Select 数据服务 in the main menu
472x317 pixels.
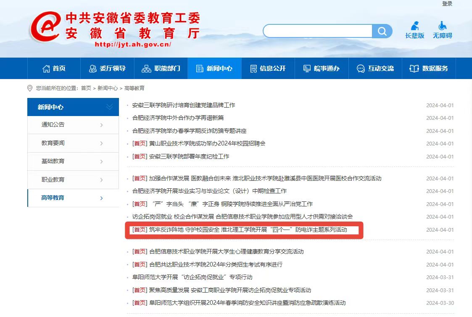pyautogui.click(x=429, y=69)
